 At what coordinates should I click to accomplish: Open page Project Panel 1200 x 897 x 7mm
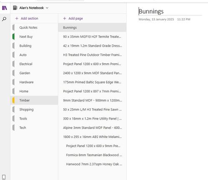tap(93, 91)
